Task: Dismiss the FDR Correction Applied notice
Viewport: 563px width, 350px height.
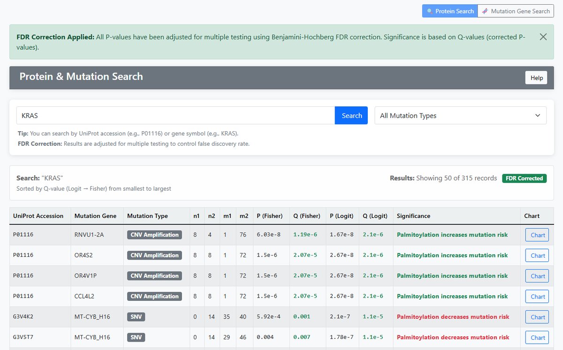Action: tap(543, 37)
